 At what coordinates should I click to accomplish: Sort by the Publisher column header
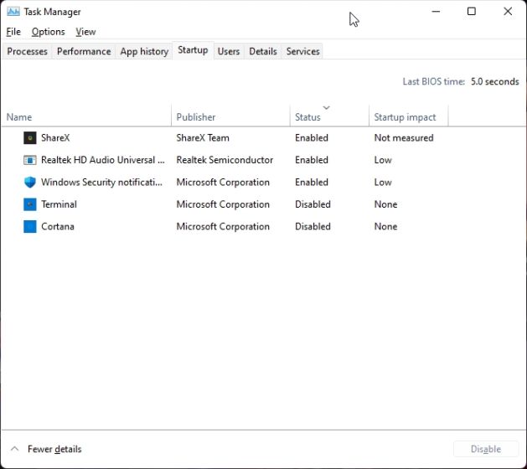(x=230, y=117)
